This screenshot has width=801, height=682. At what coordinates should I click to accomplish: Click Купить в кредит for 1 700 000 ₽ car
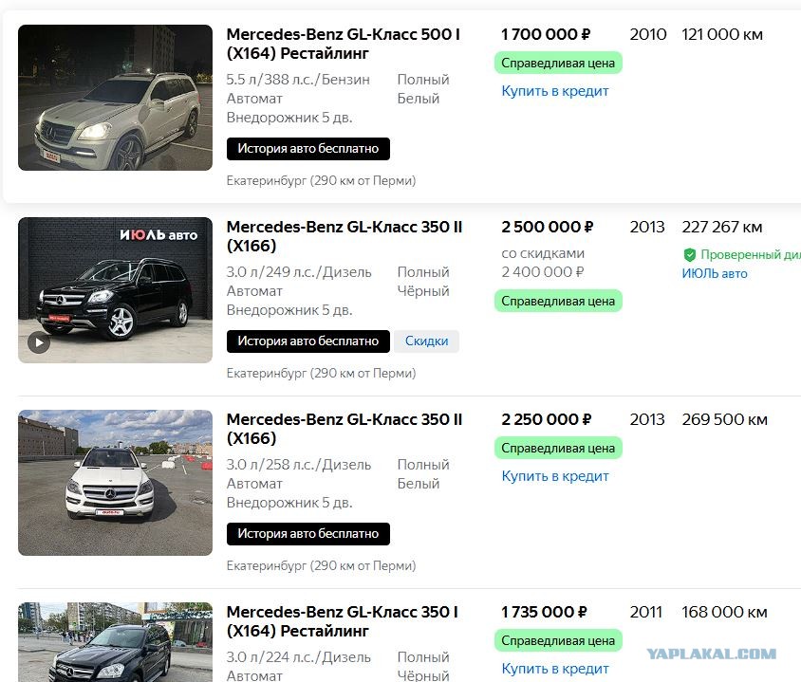click(555, 91)
